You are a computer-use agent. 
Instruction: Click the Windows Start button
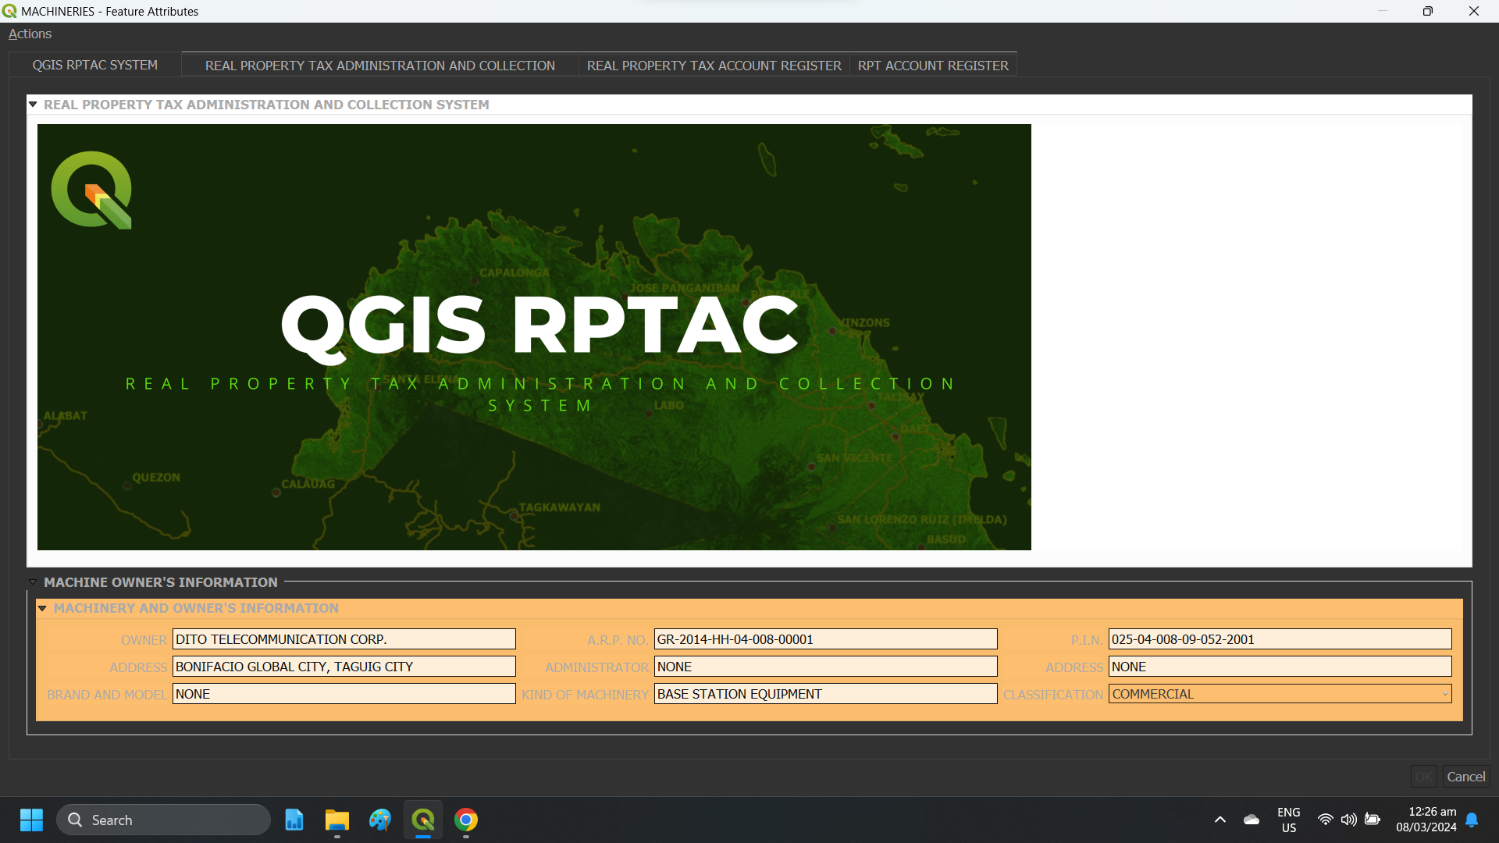tap(31, 820)
